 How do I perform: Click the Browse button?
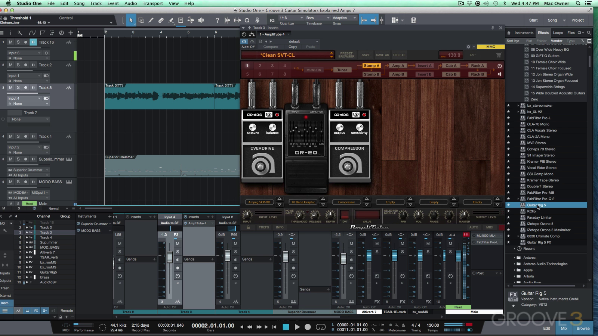click(x=583, y=329)
